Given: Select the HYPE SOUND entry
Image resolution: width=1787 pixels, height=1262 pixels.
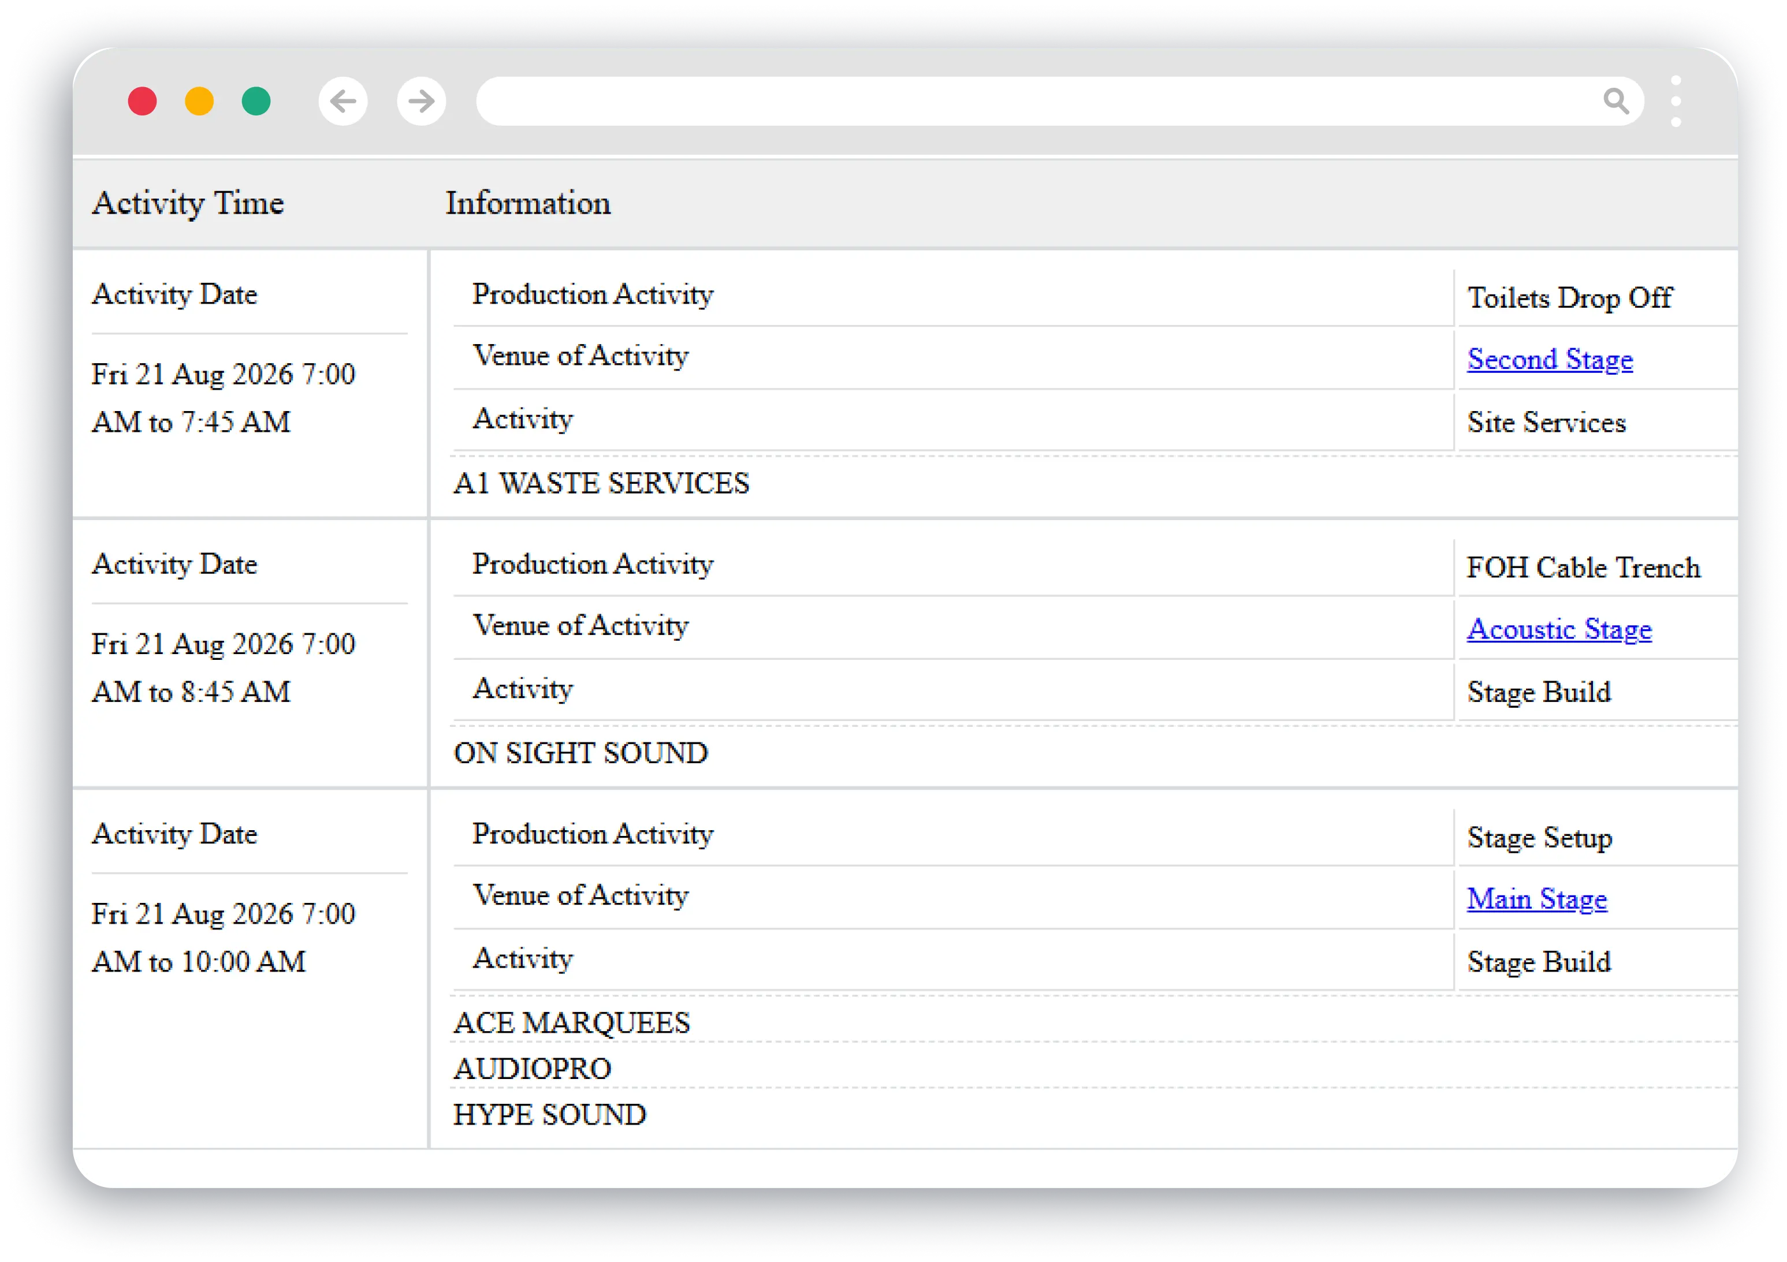Looking at the screenshot, I should click(550, 1115).
